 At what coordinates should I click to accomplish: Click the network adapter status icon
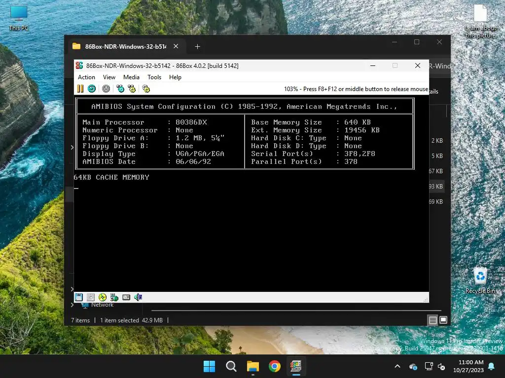coord(114,297)
